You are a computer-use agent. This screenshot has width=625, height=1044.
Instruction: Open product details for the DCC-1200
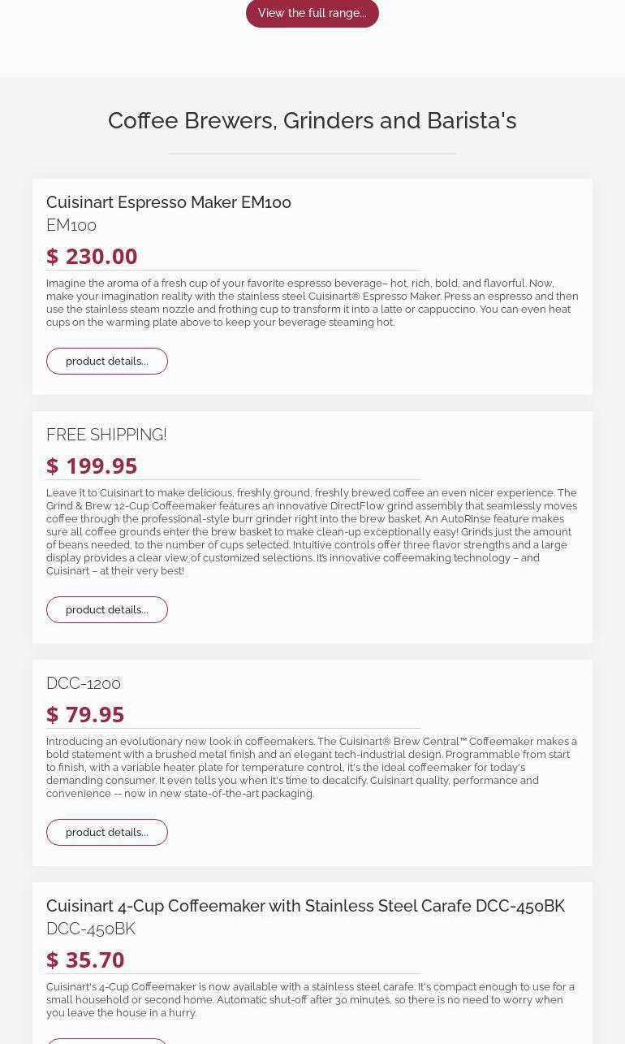[107, 833]
